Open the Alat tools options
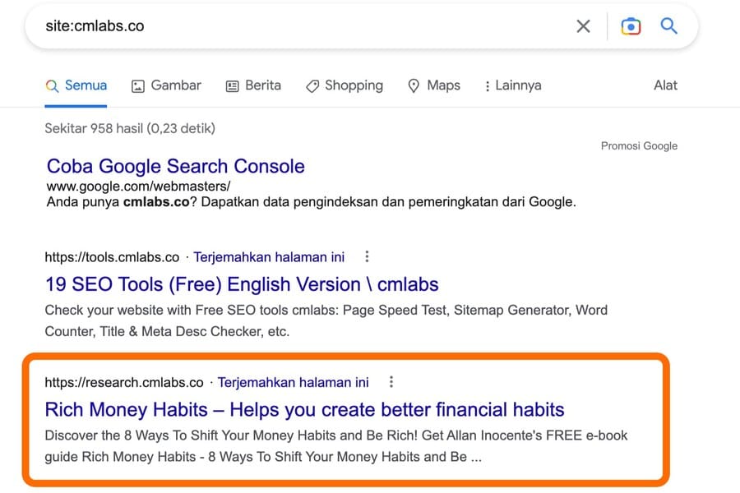The height and width of the screenshot is (493, 740). pyautogui.click(x=665, y=85)
